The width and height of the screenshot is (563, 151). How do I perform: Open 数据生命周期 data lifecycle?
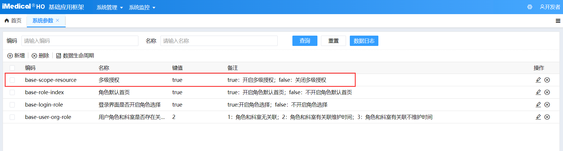pos(75,56)
